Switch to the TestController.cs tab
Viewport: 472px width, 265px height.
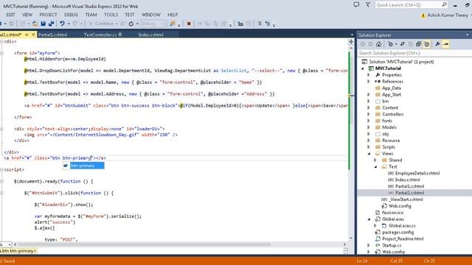[100, 35]
